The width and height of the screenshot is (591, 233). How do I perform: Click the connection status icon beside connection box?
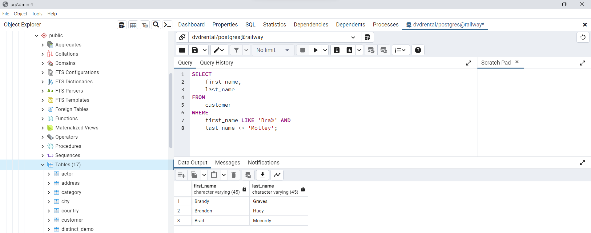182,37
